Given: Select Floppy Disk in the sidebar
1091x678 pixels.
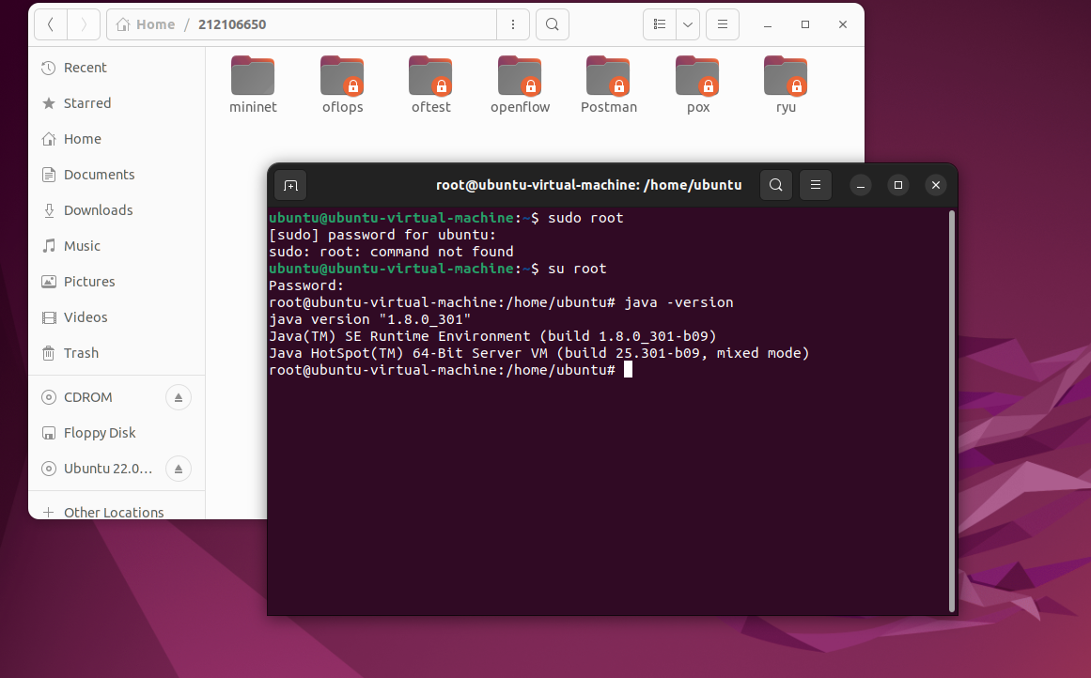Looking at the screenshot, I should coord(117,433).
